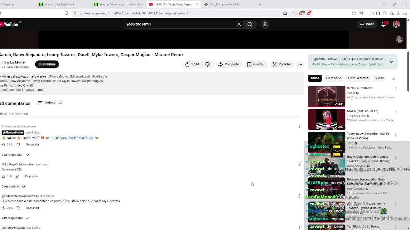Expand the Siguiente mix playlist panel
Image resolution: width=410 pixels, height=230 pixels.
click(391, 62)
